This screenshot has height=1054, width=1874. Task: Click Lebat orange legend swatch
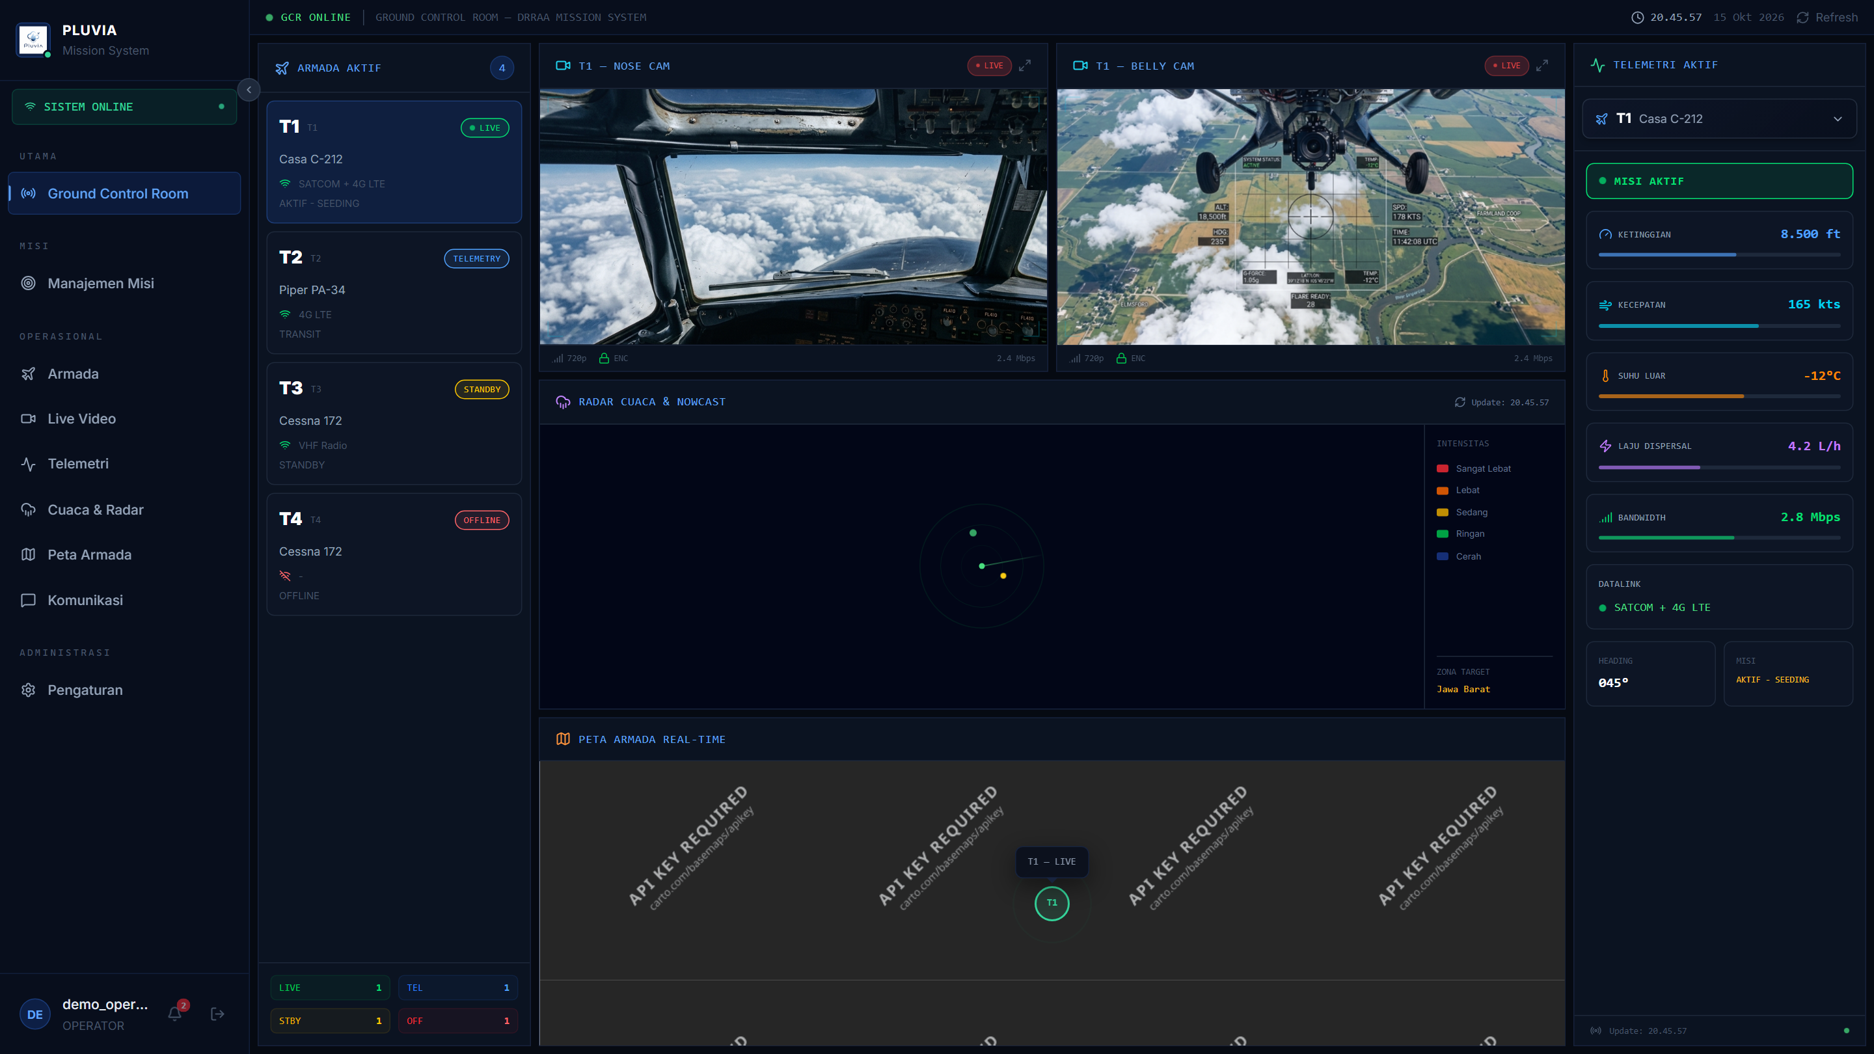click(x=1443, y=491)
